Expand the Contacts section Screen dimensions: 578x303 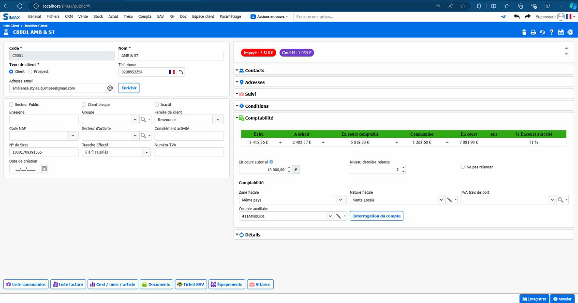pyautogui.click(x=254, y=71)
